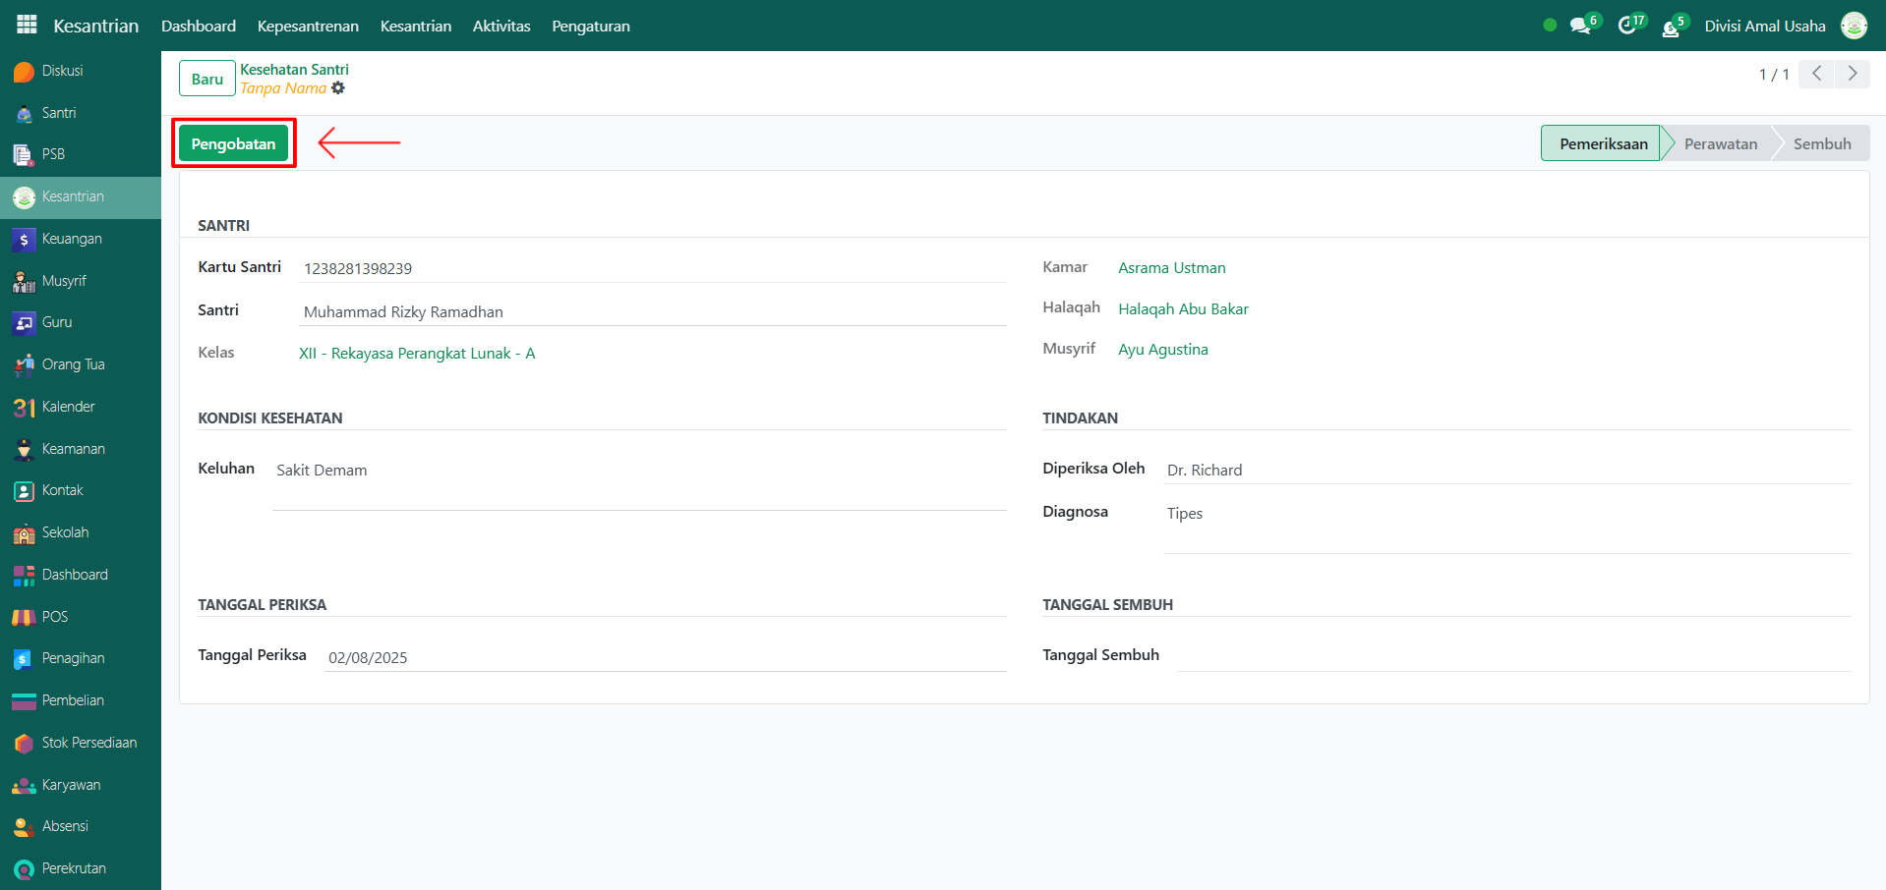Open Keuangan module in sidebar
1886x890 pixels.
(x=71, y=239)
